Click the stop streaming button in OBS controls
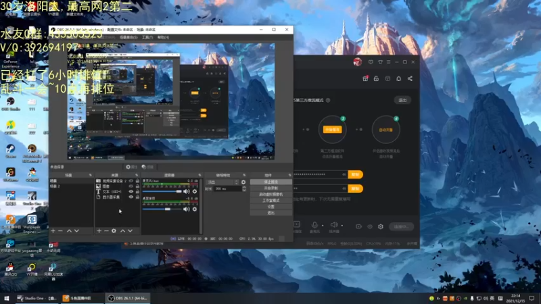This screenshot has width=541, height=304. point(271,182)
